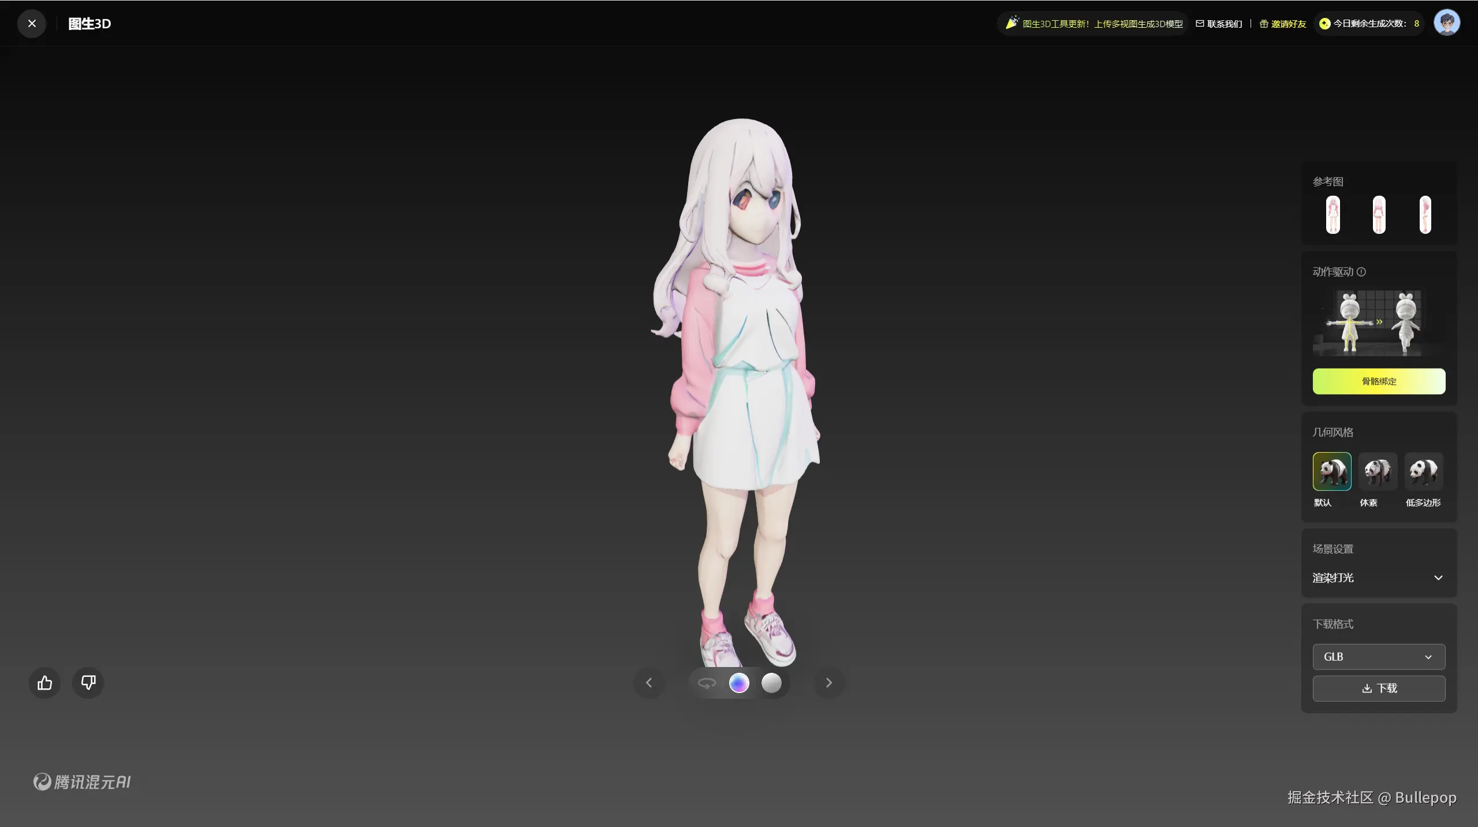
Task: Close the 图生3D viewer with X
Action: [32, 24]
